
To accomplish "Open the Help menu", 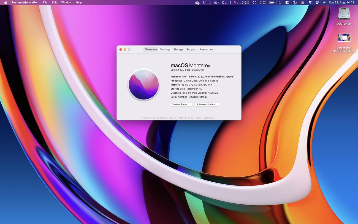I will point(79,2).
